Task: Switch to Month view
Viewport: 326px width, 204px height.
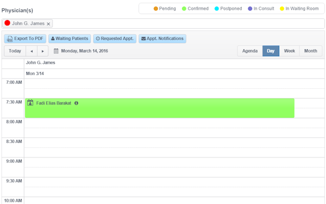Action: (311, 51)
